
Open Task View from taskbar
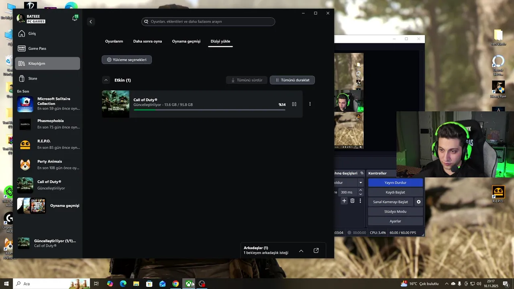pos(96,284)
